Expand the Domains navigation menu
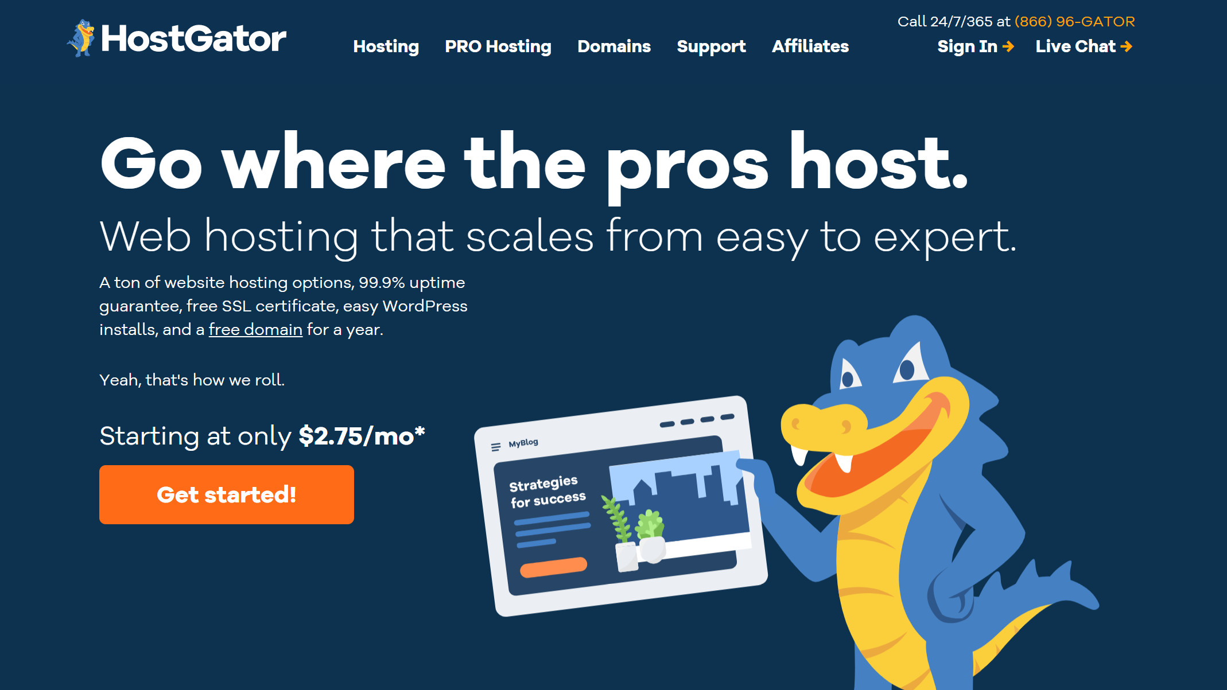1227x690 pixels. click(x=614, y=46)
